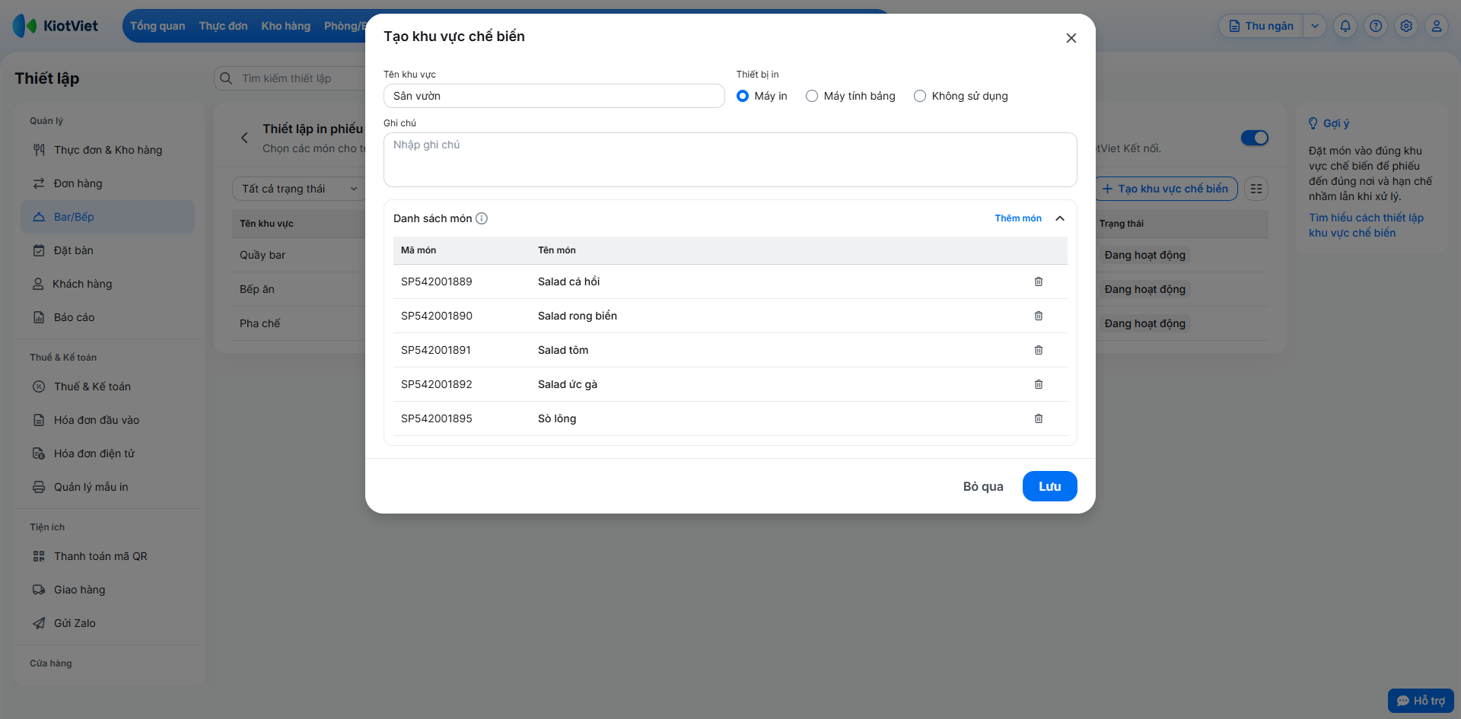The height and width of the screenshot is (719, 1461).
Task: Click dish code SP542001892
Action: [437, 384]
